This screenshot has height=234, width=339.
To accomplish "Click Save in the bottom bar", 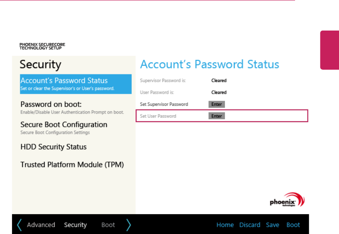I will [272, 225].
